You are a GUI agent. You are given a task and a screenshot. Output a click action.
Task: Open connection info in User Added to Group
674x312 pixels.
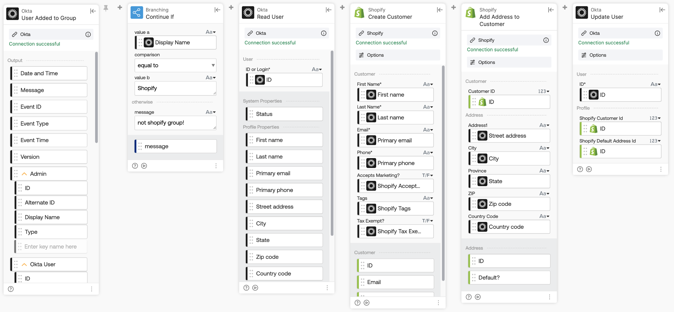[x=88, y=35]
